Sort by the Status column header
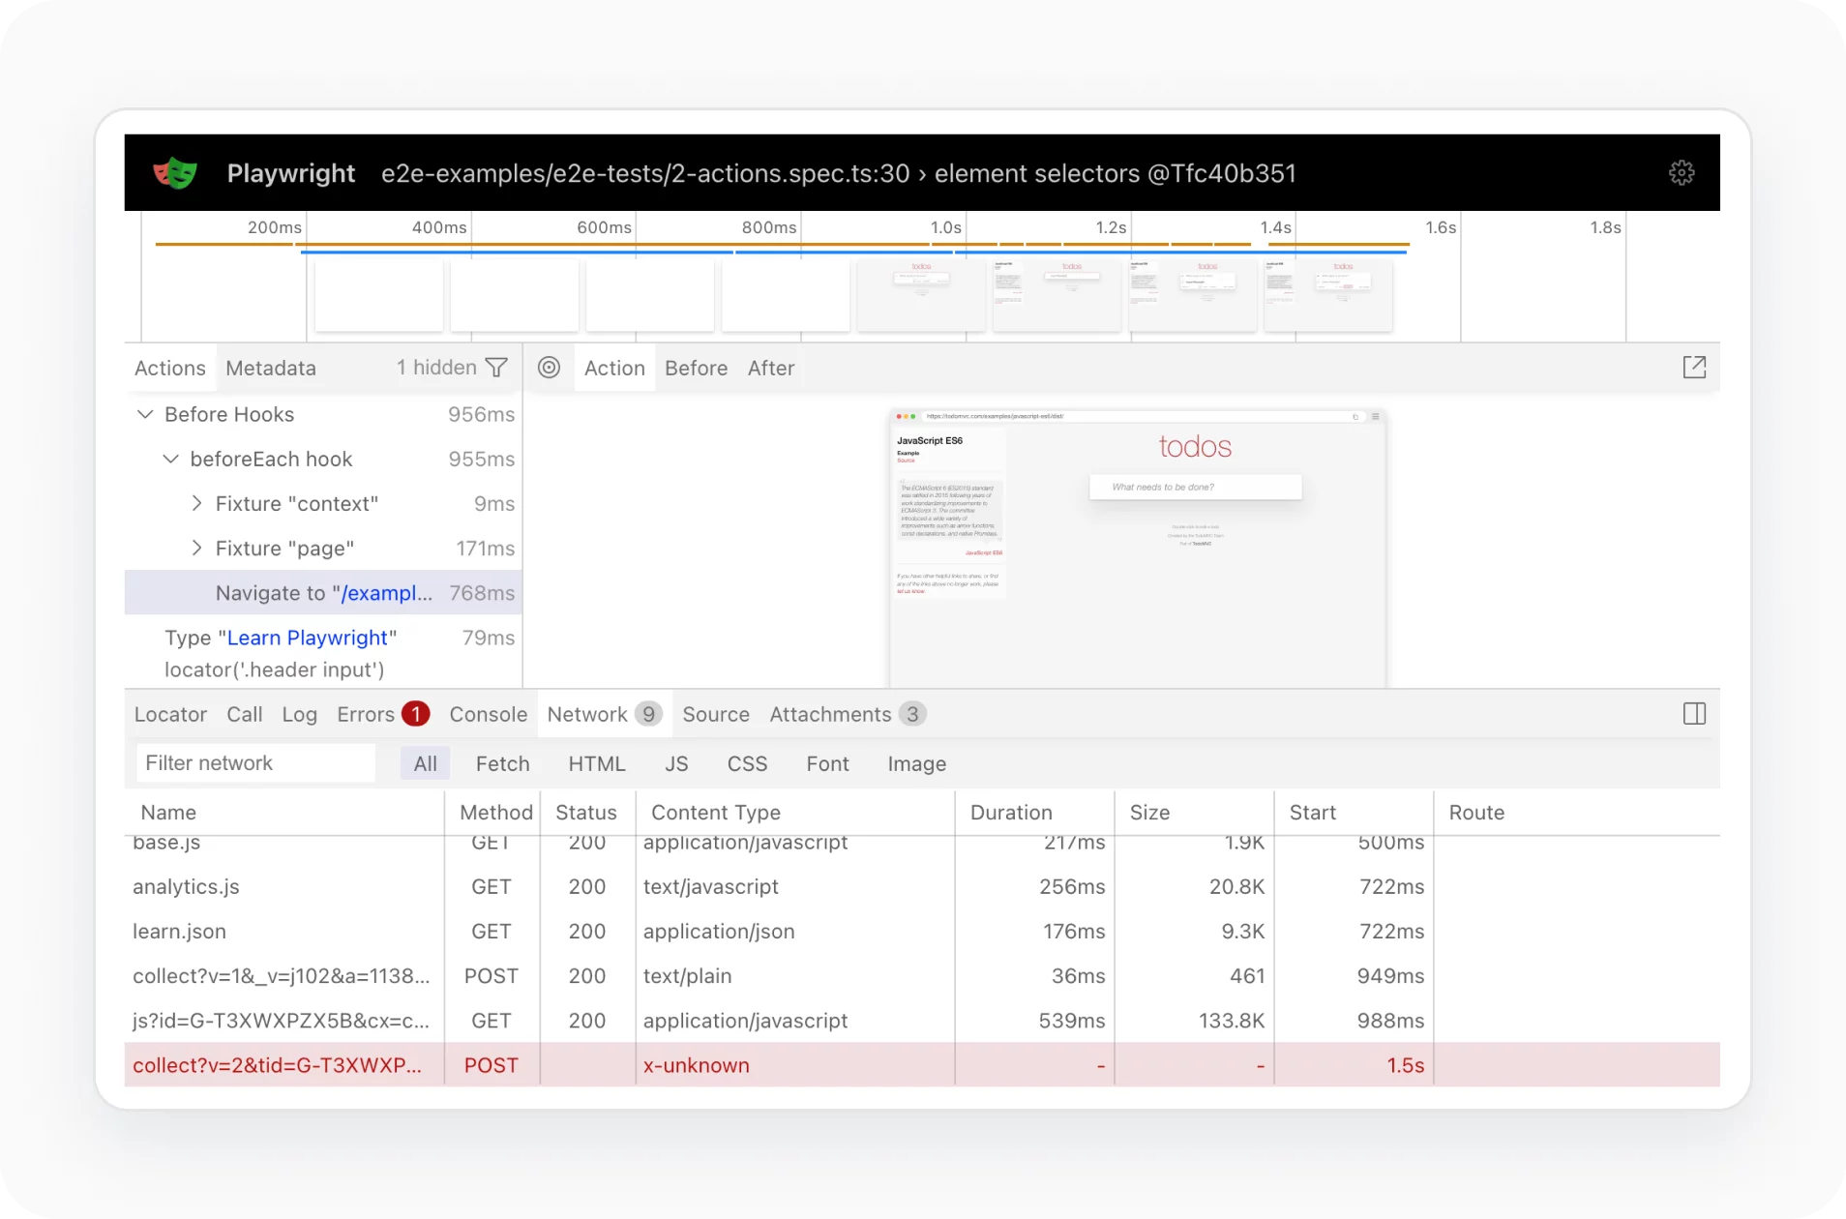This screenshot has width=1846, height=1219. click(588, 813)
